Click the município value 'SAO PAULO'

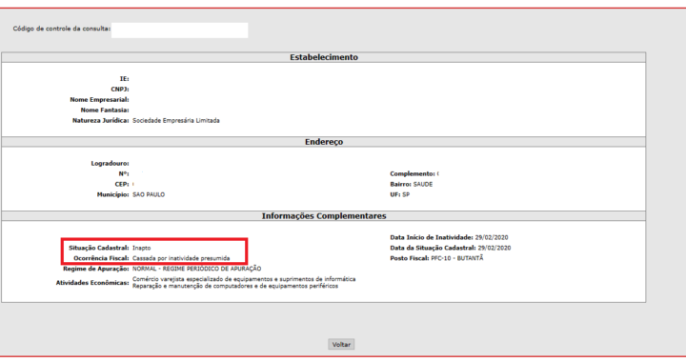[x=149, y=195]
